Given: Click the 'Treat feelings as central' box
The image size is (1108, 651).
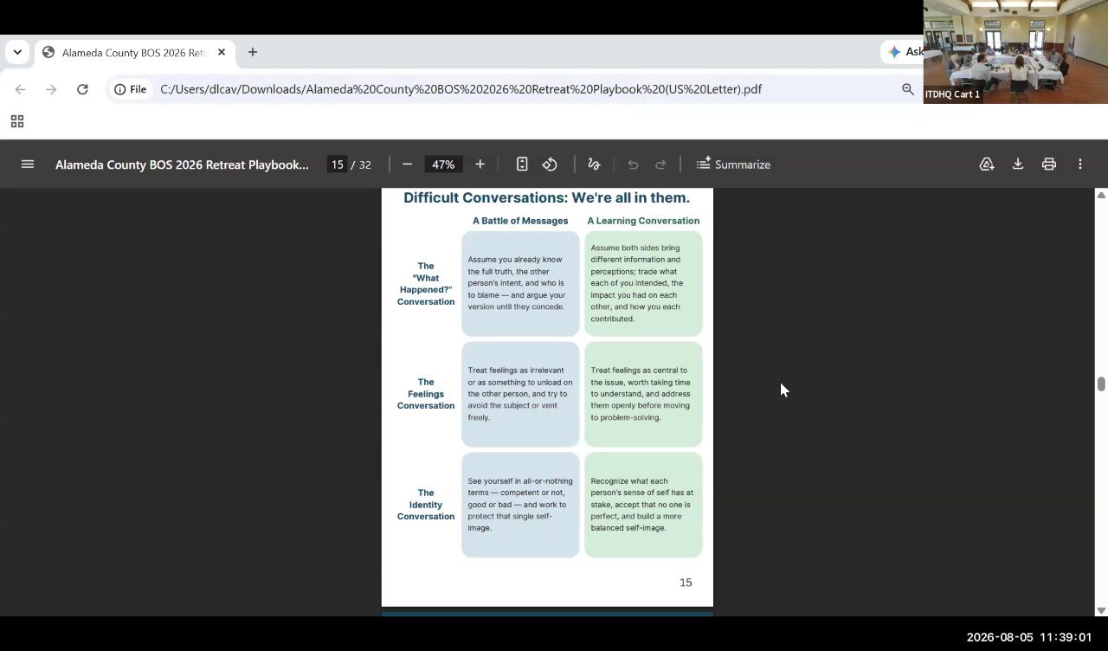Looking at the screenshot, I should [x=643, y=394].
